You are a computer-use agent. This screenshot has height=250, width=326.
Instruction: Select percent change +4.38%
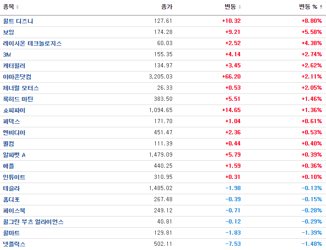tap(312, 43)
